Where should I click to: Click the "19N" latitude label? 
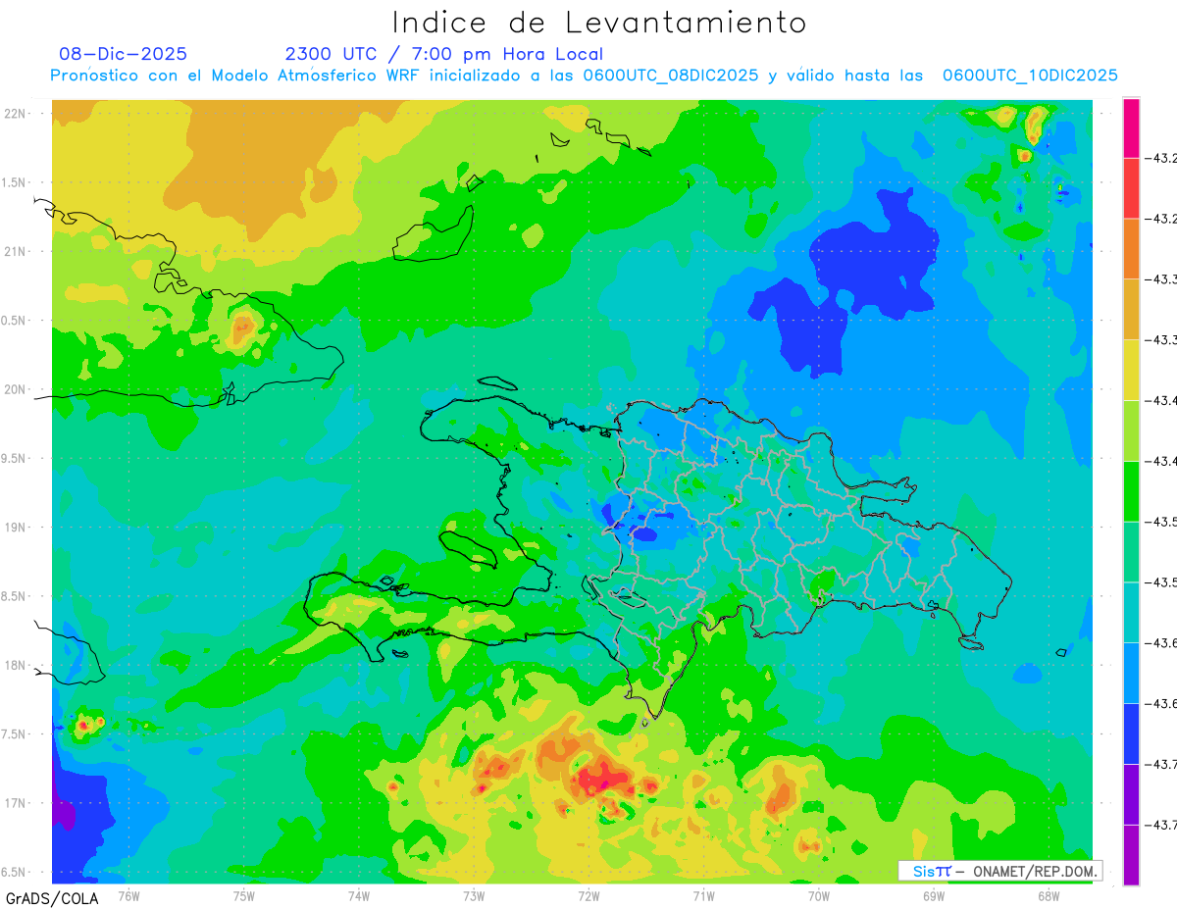pos(15,528)
